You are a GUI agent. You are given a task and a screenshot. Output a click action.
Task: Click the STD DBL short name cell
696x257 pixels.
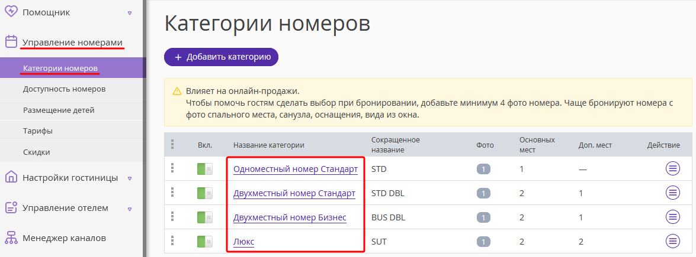click(x=387, y=194)
